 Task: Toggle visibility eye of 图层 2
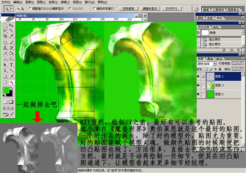click(x=198, y=94)
